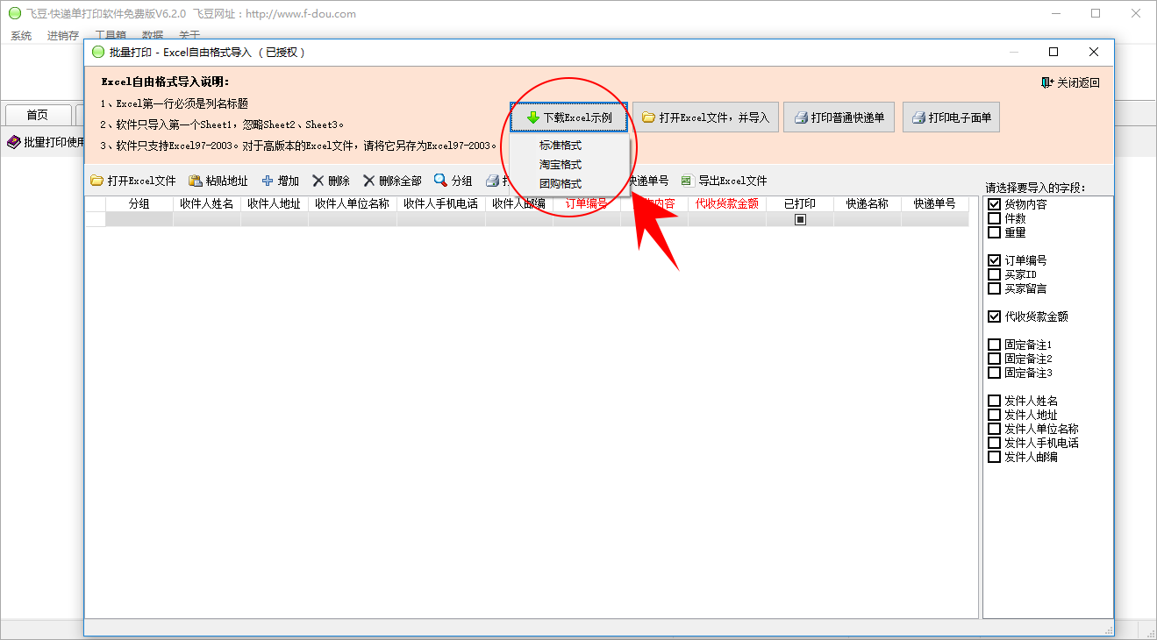Enable the 重里 field checkbox
The height and width of the screenshot is (640, 1157).
[x=994, y=232]
